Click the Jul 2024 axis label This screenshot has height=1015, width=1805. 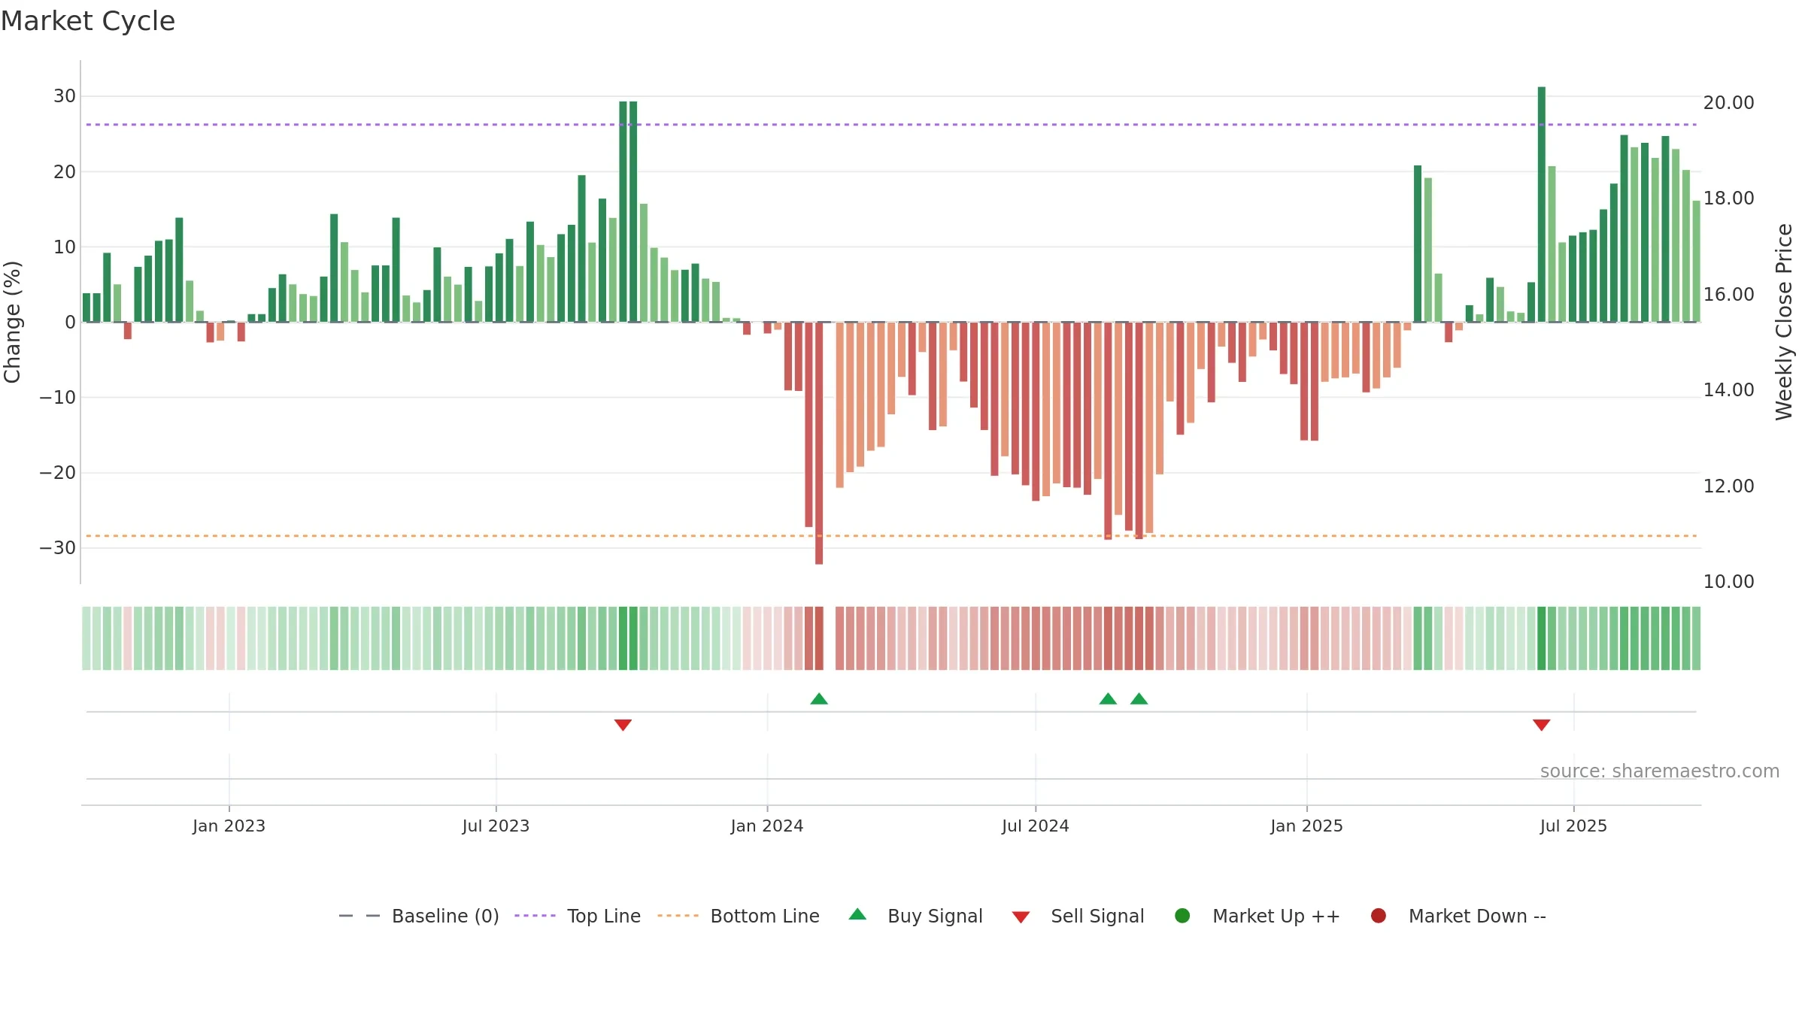click(x=1036, y=826)
